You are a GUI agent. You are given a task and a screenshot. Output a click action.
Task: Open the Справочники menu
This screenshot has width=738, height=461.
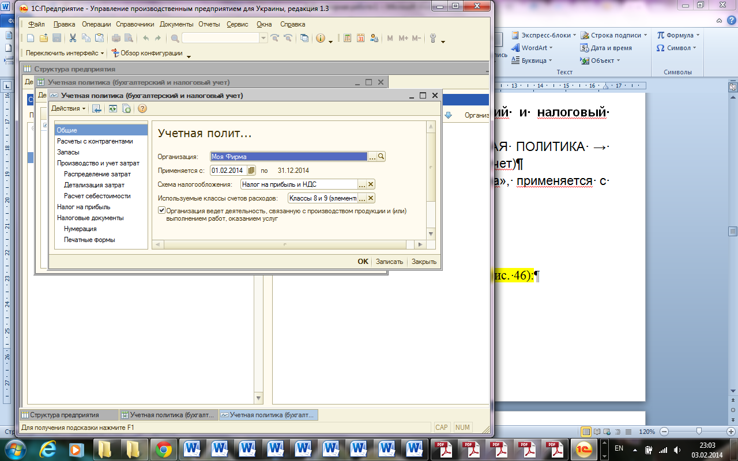pyautogui.click(x=135, y=24)
